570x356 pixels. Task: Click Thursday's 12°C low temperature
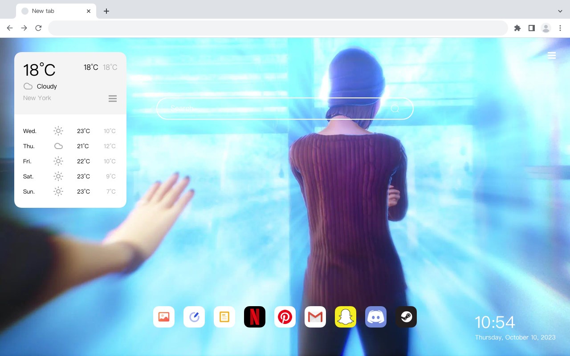click(x=110, y=146)
